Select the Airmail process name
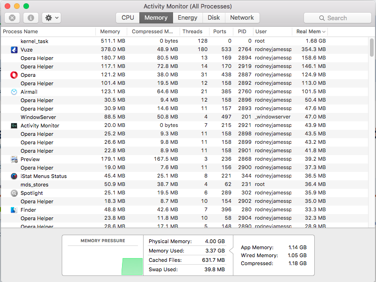This screenshot has height=282, width=376. (x=29, y=92)
